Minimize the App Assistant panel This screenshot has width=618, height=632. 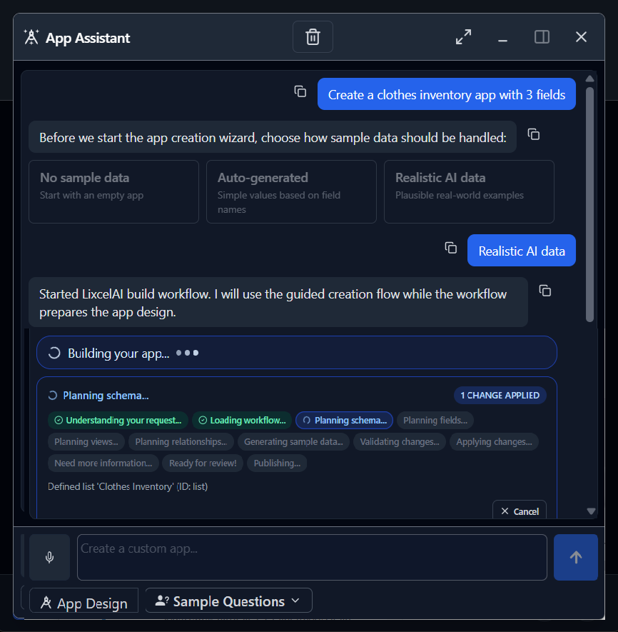[502, 40]
